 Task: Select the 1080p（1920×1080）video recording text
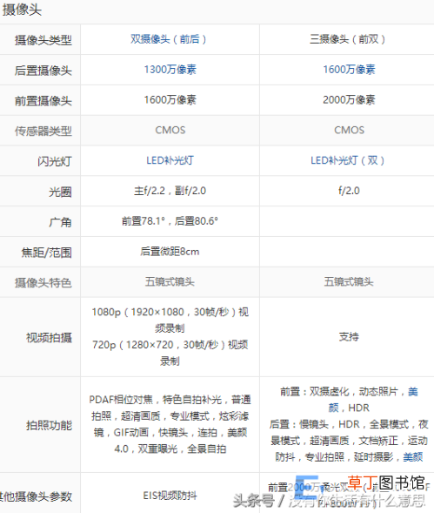pyautogui.click(x=170, y=320)
